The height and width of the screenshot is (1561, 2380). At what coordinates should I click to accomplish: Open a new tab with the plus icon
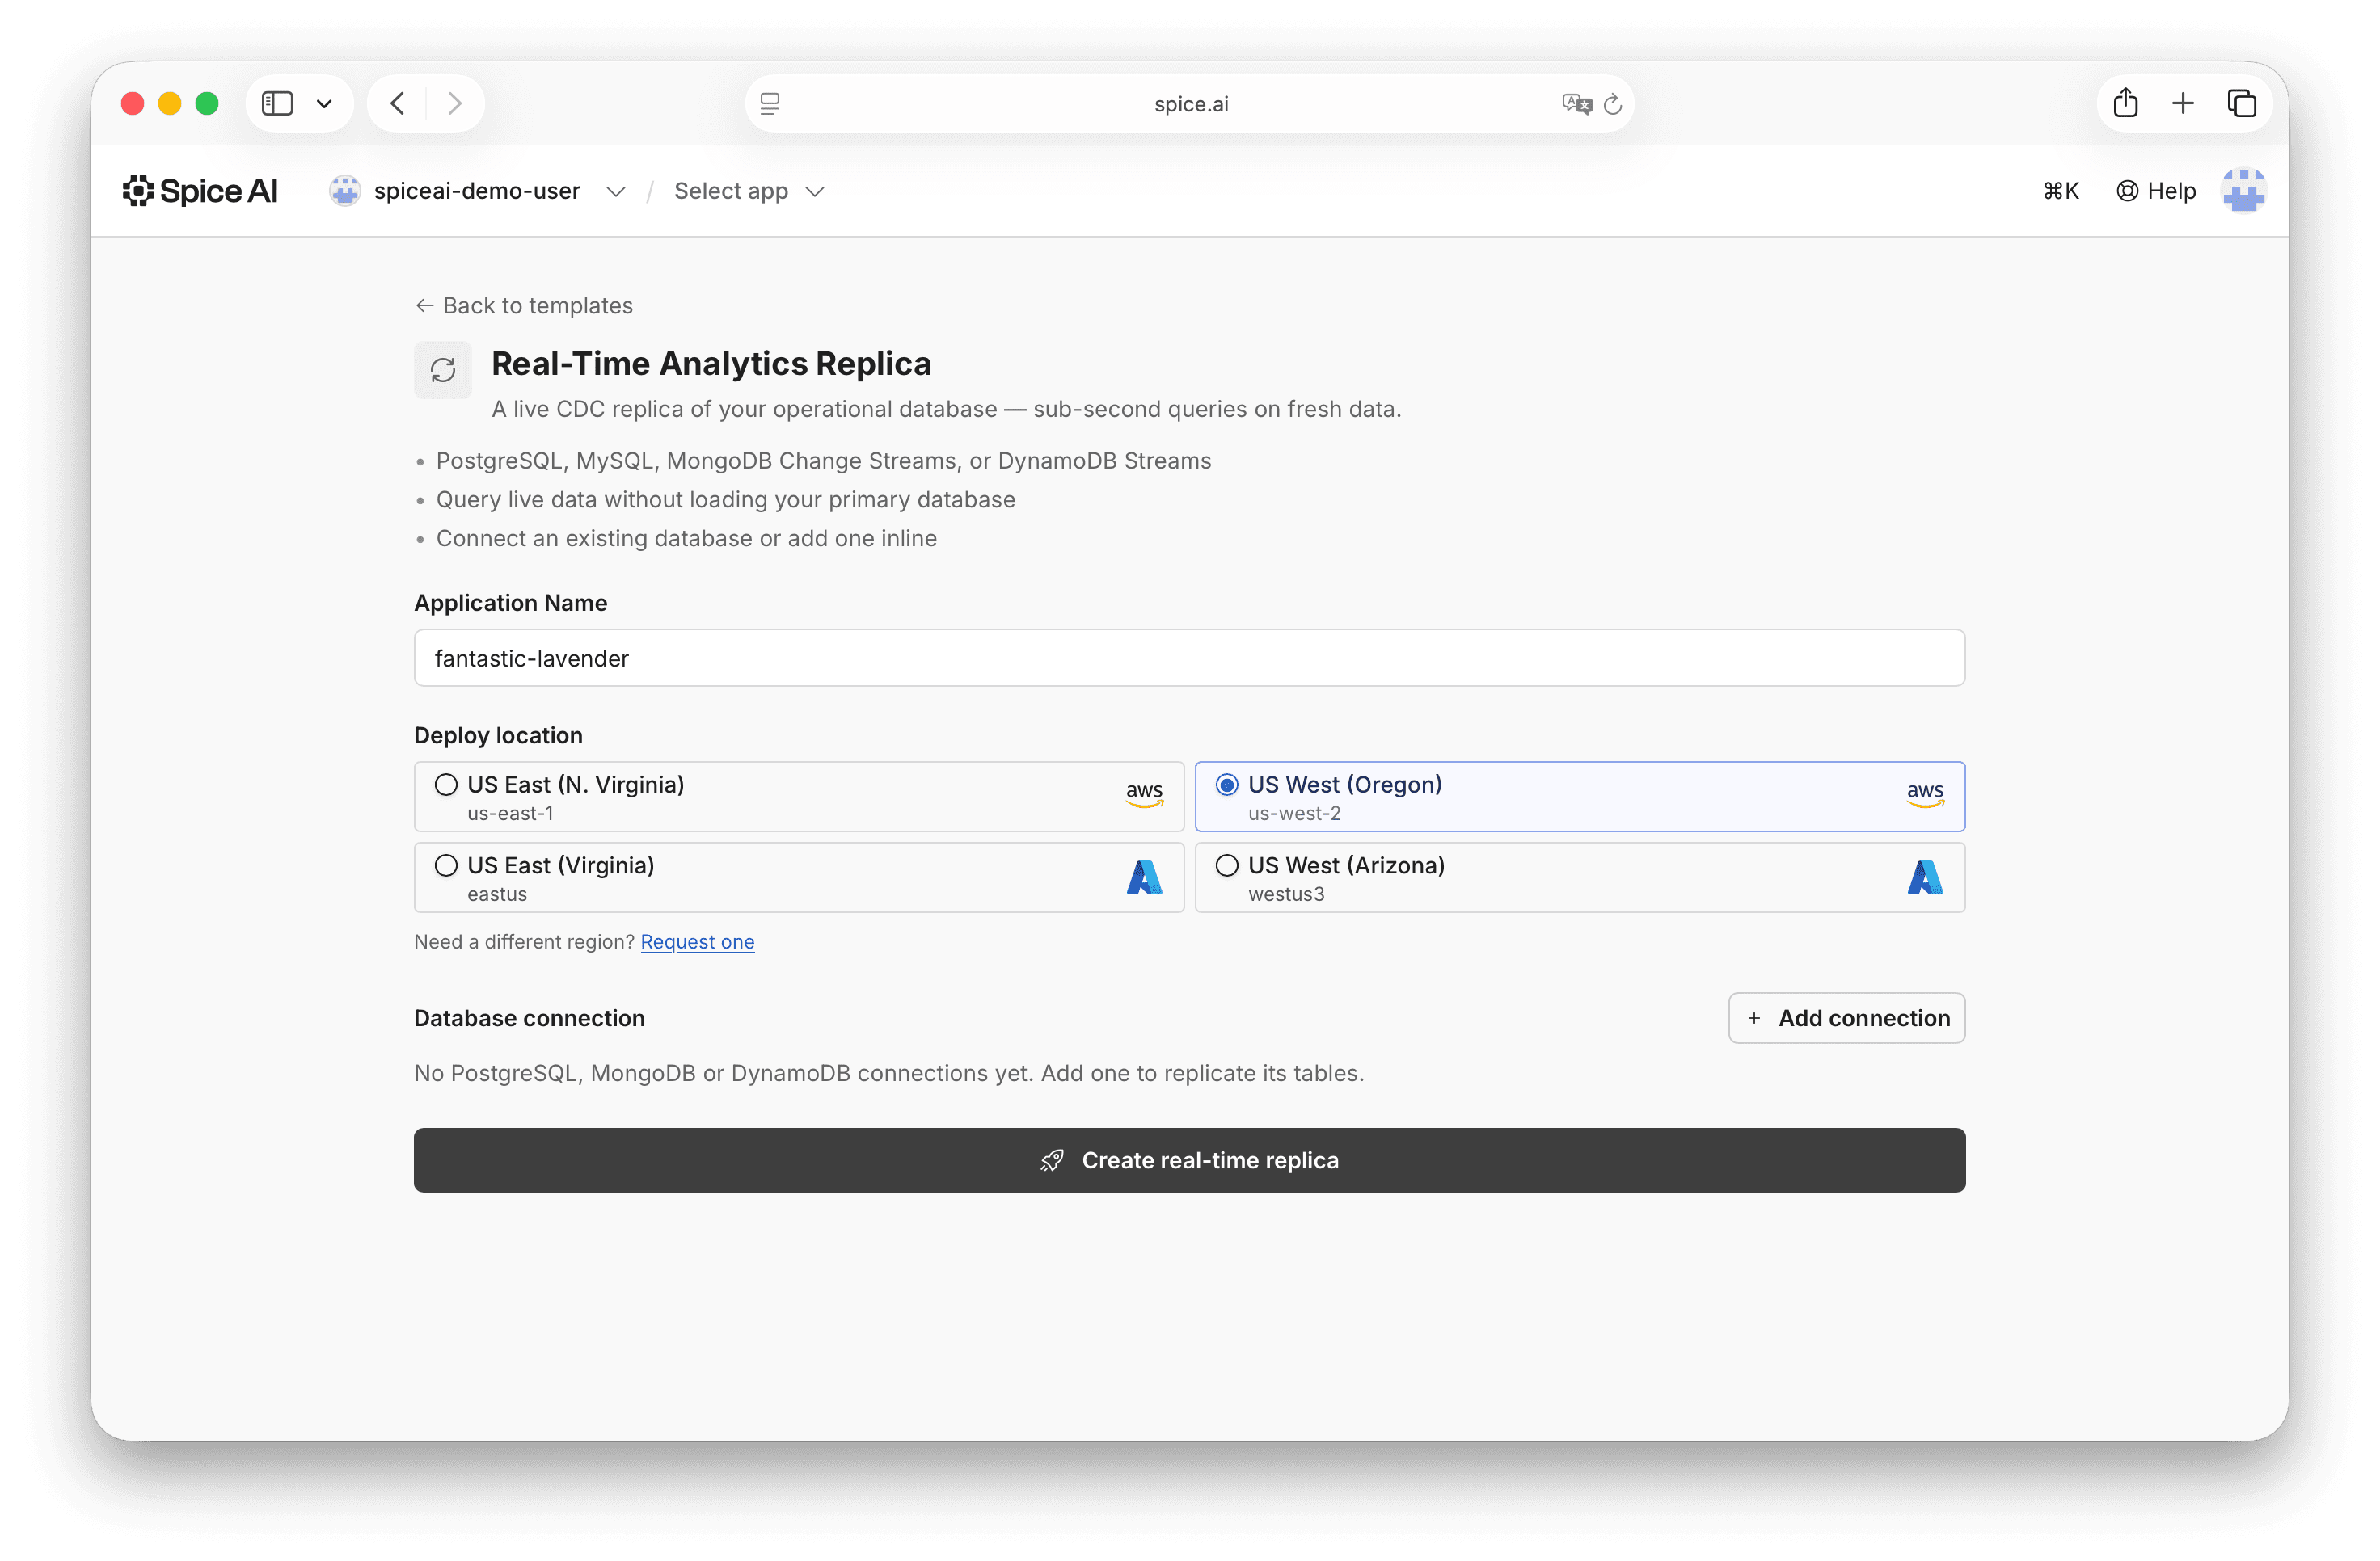pos(2183,104)
